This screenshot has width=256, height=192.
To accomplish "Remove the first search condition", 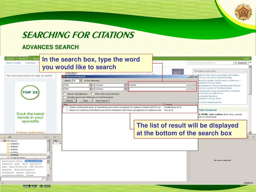I will point(189,85).
